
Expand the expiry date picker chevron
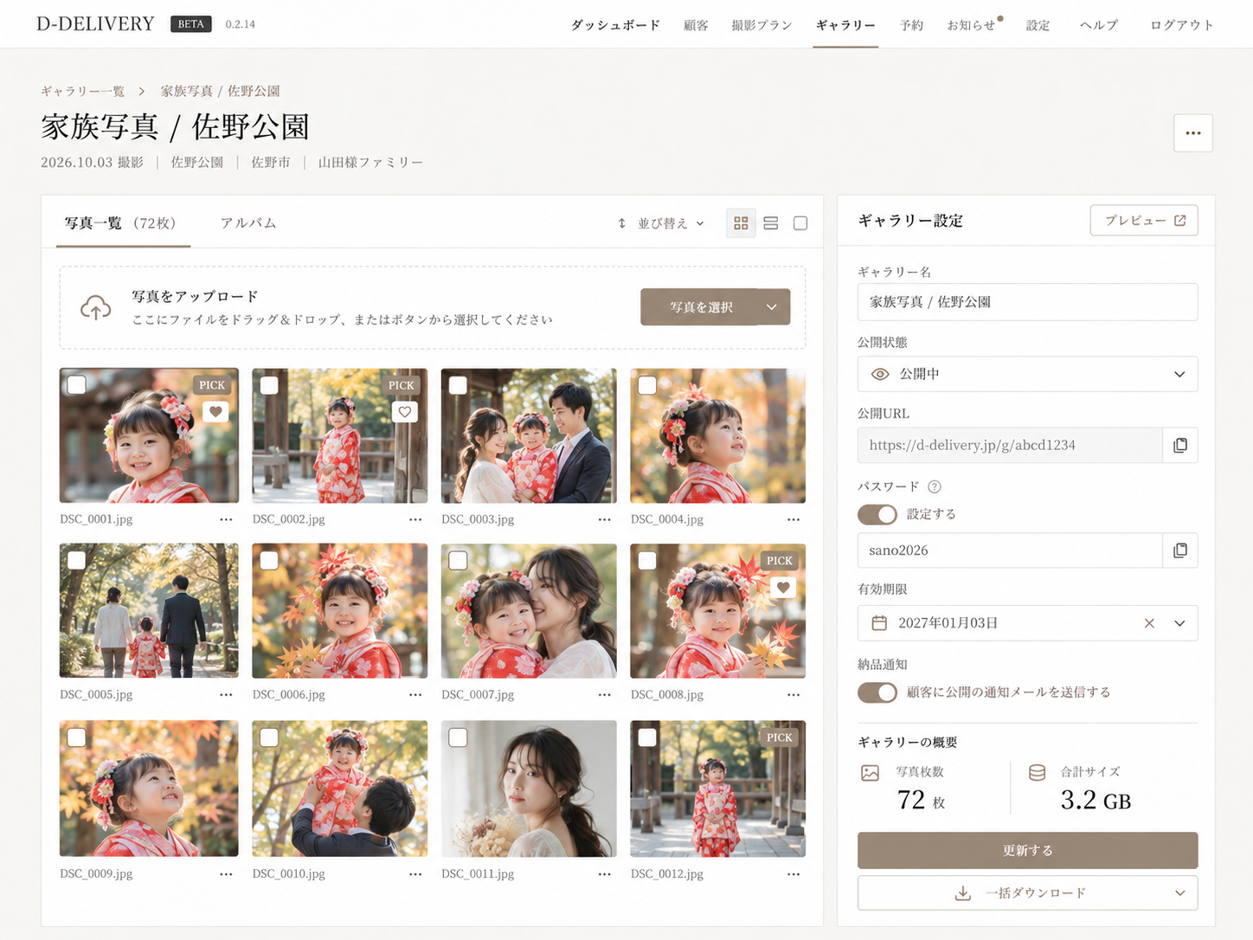pos(1179,623)
